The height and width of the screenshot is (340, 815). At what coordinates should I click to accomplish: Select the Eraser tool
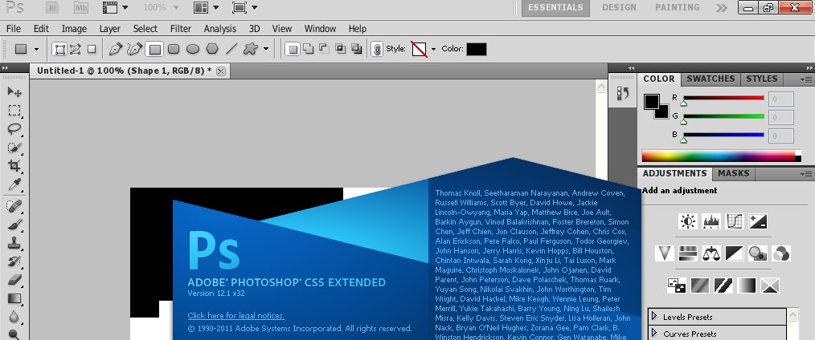click(14, 280)
